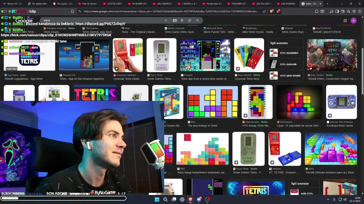Open the site settings icon beside the URL
This screenshot has width=364, height=204.
coord(80,11)
